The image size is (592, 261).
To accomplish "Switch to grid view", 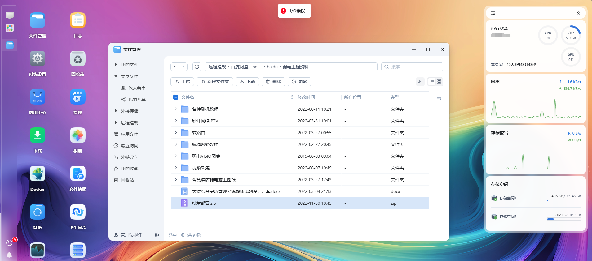I will tap(439, 82).
